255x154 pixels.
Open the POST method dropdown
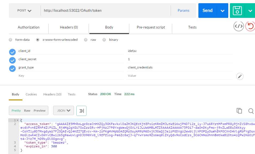[24, 11]
